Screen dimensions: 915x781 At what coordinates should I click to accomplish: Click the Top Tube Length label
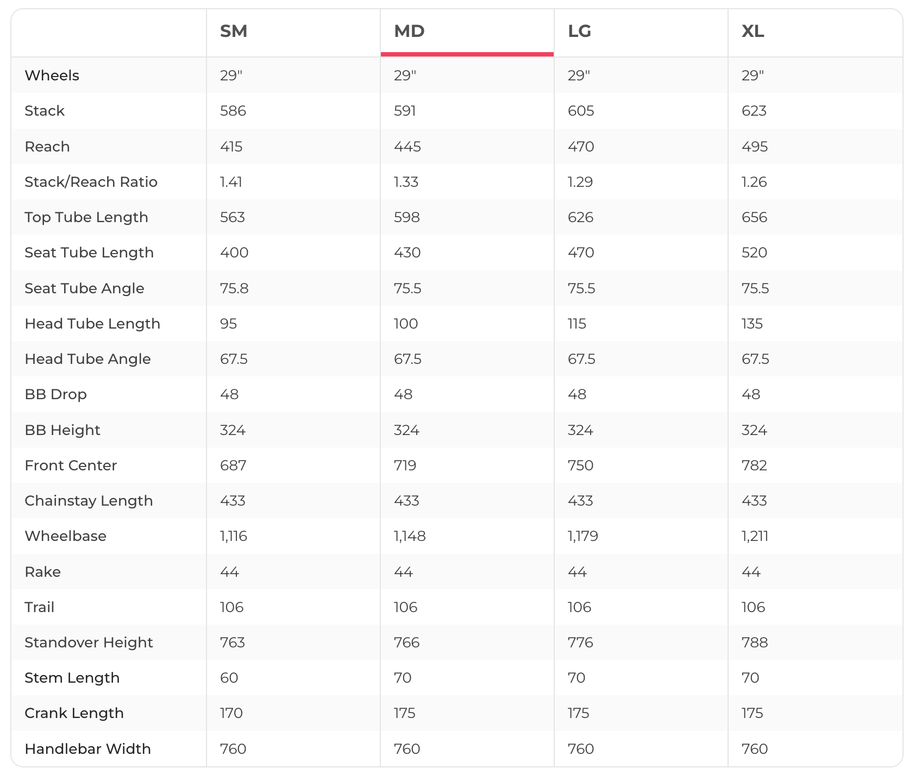[x=86, y=217]
